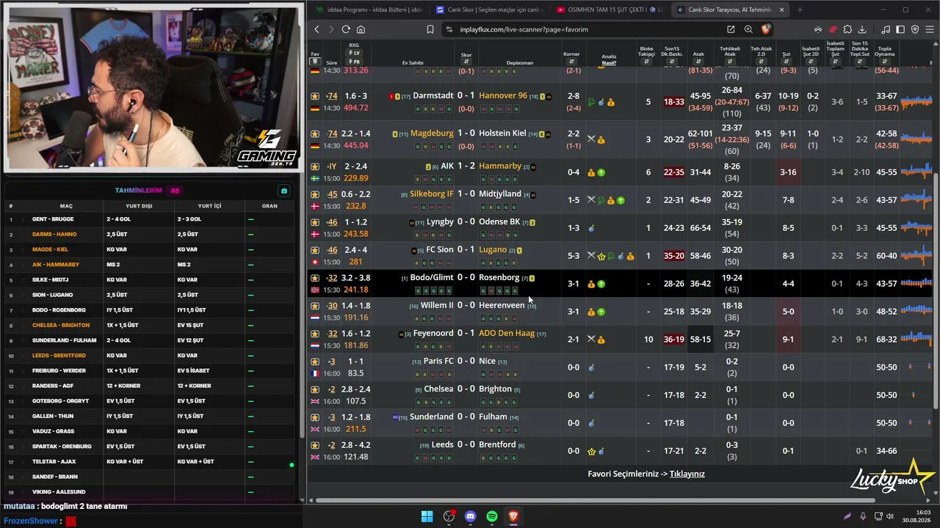Click the star analysis icon in Leeds row
The height and width of the screenshot is (528, 940).
591,451
